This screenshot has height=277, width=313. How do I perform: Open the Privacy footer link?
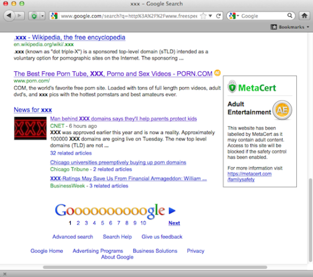[195, 251]
